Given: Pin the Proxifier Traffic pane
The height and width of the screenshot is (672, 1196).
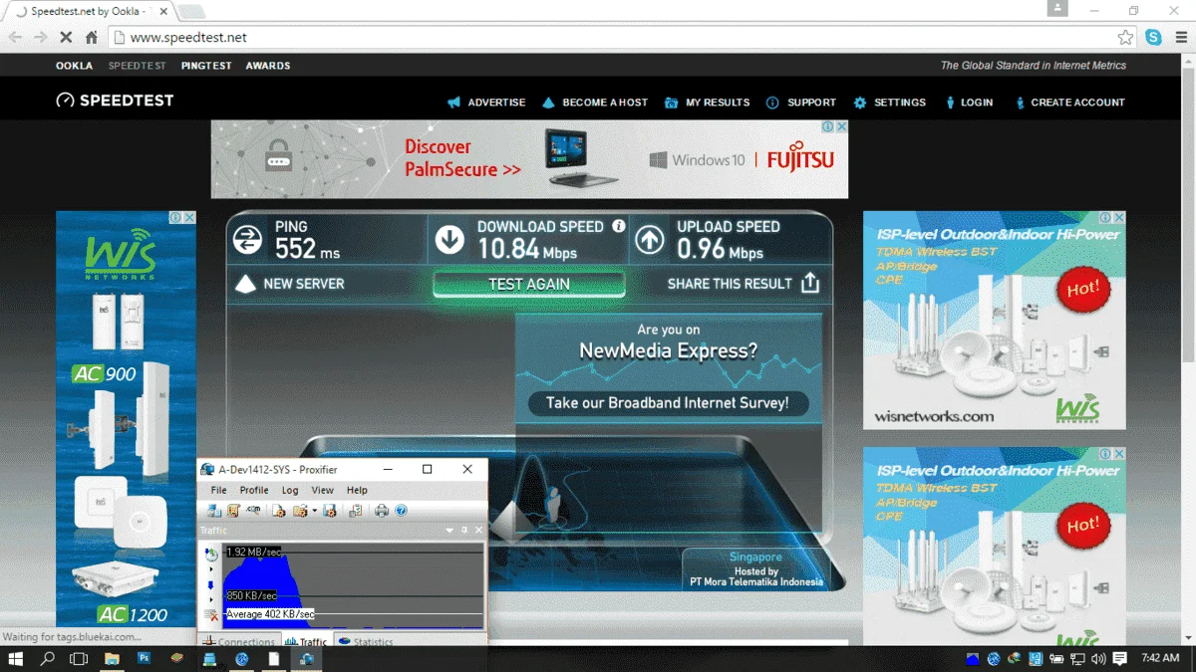Looking at the screenshot, I should coord(464,531).
